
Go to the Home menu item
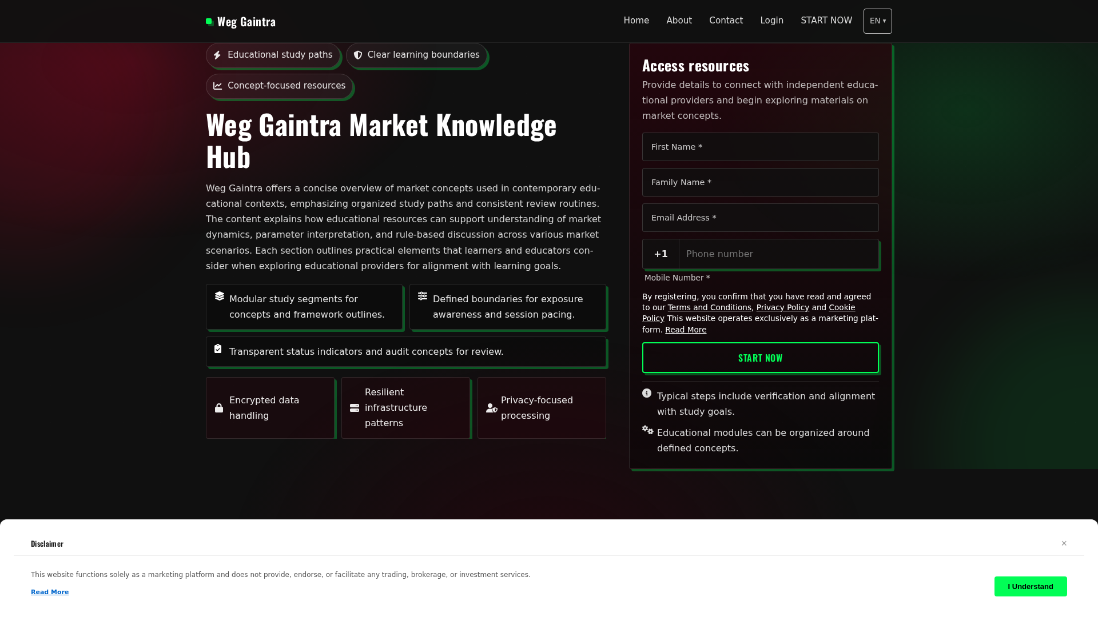(636, 21)
